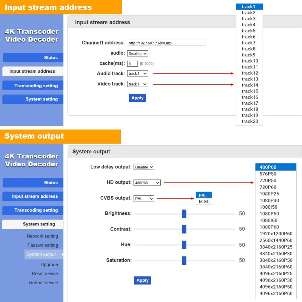The height and width of the screenshot is (302, 302).
Task: Choose 1080P60 from the resolution list
Action: 269,227
